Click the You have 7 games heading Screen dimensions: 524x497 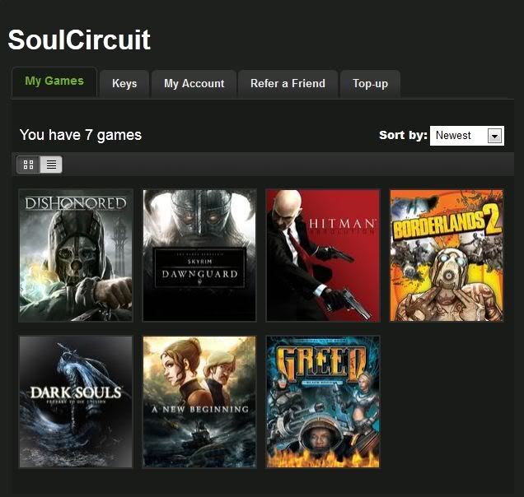point(81,135)
